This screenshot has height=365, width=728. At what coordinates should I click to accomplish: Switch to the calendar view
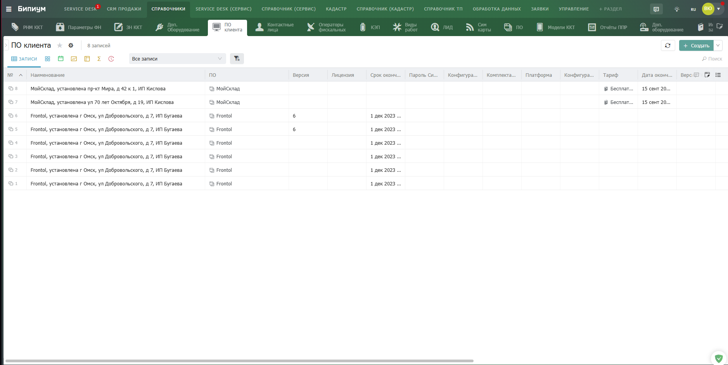pyautogui.click(x=61, y=59)
